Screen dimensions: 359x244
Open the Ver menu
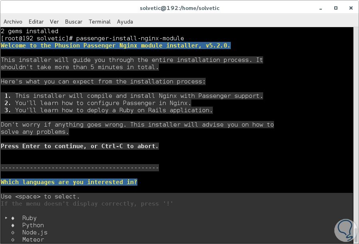tap(54, 22)
